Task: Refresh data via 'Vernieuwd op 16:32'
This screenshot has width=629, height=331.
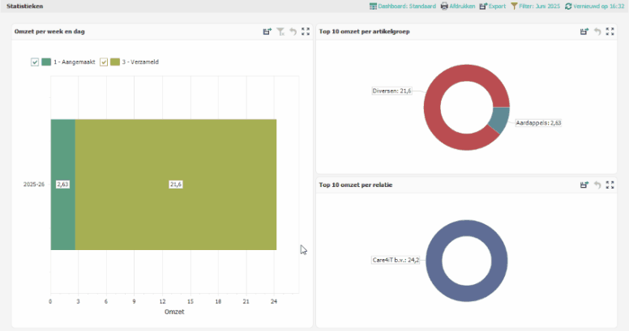Action: pyautogui.click(x=596, y=6)
